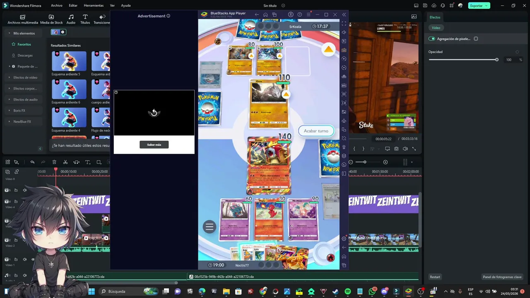Mute the Audio 1 track speaker
This screenshot has height=298, width=530.
click(24, 276)
